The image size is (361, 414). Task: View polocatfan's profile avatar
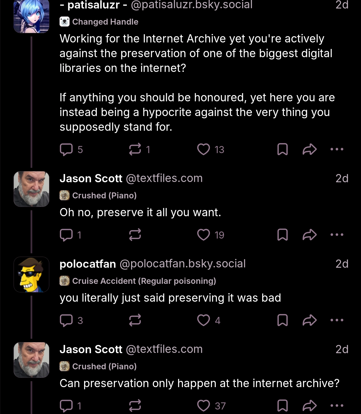coord(31,274)
